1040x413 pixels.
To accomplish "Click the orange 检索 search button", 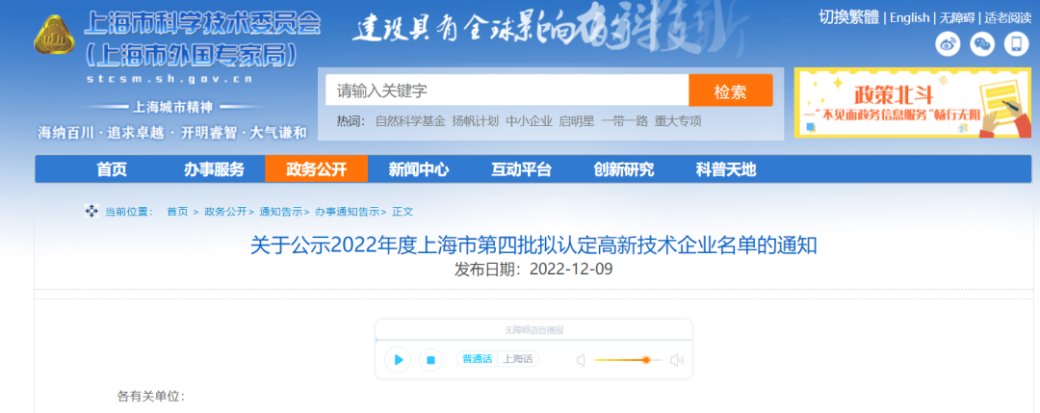I will coord(730,91).
